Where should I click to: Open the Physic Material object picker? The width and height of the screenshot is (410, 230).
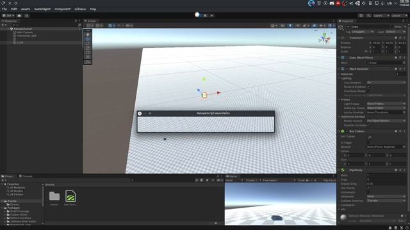click(x=404, y=147)
